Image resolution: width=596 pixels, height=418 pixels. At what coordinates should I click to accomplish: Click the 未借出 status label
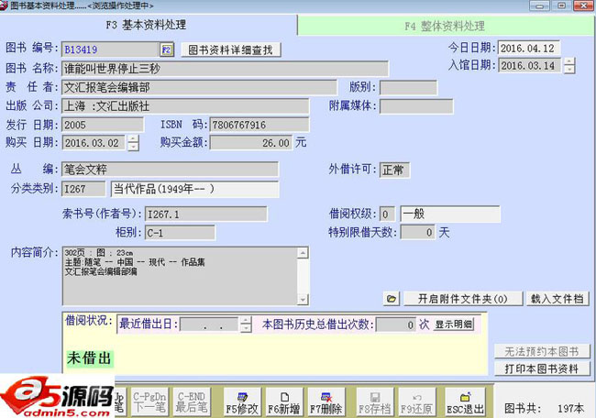(x=89, y=358)
